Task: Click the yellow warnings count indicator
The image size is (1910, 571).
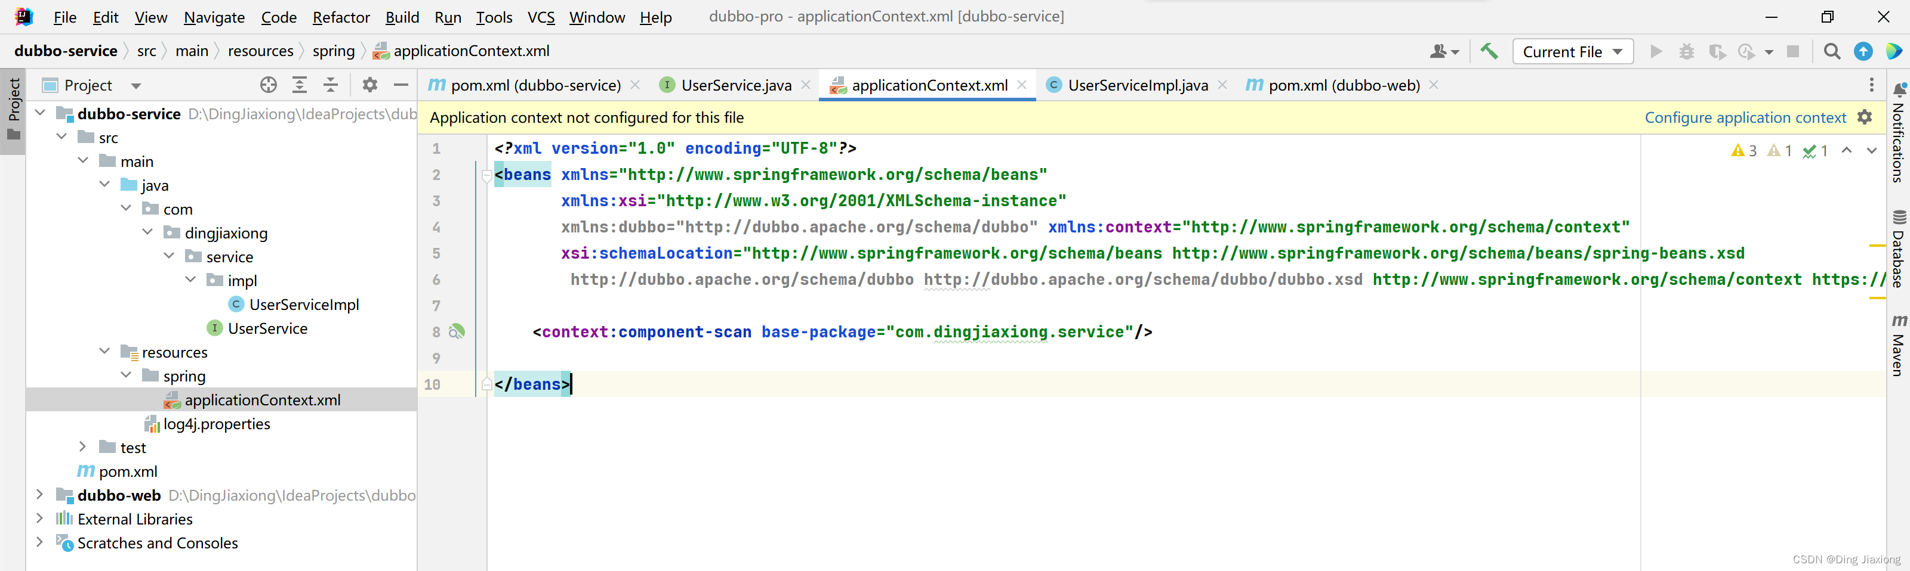Action: click(1744, 150)
